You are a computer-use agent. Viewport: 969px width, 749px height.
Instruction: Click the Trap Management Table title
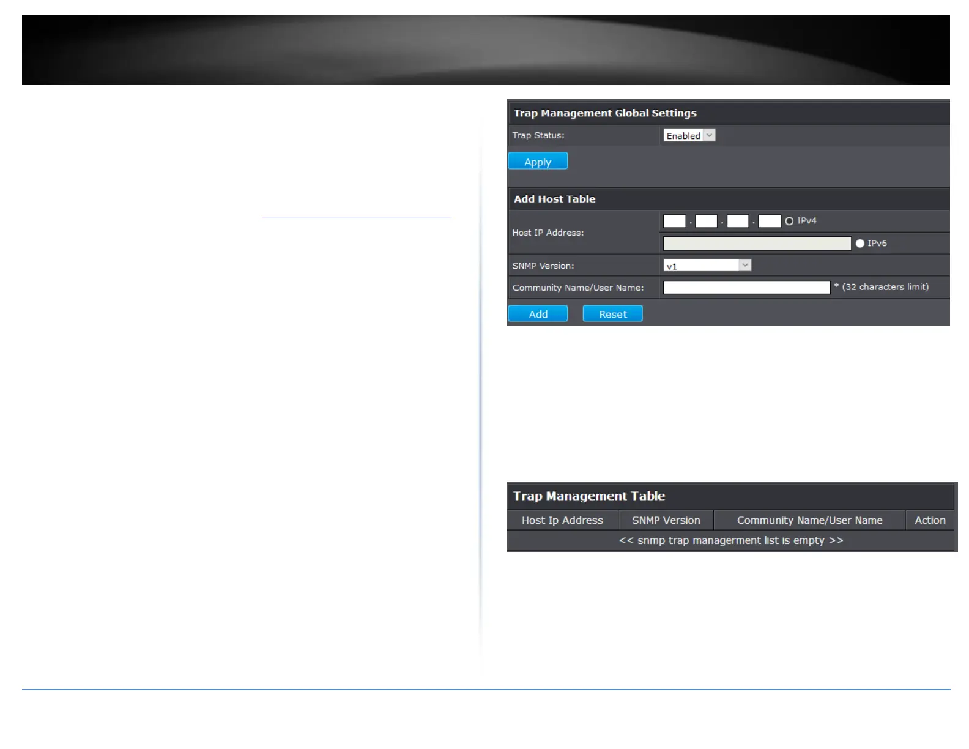point(589,496)
